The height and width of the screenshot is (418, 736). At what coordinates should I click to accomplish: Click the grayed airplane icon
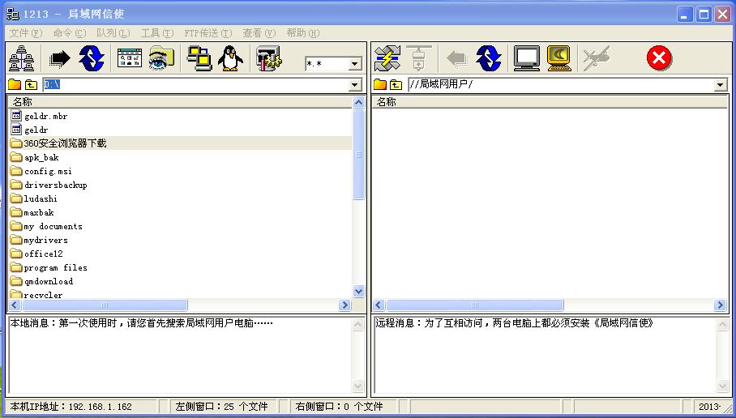pyautogui.click(x=596, y=58)
